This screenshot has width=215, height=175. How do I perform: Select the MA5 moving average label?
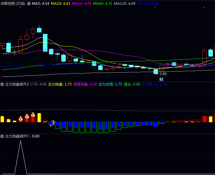(41, 4)
